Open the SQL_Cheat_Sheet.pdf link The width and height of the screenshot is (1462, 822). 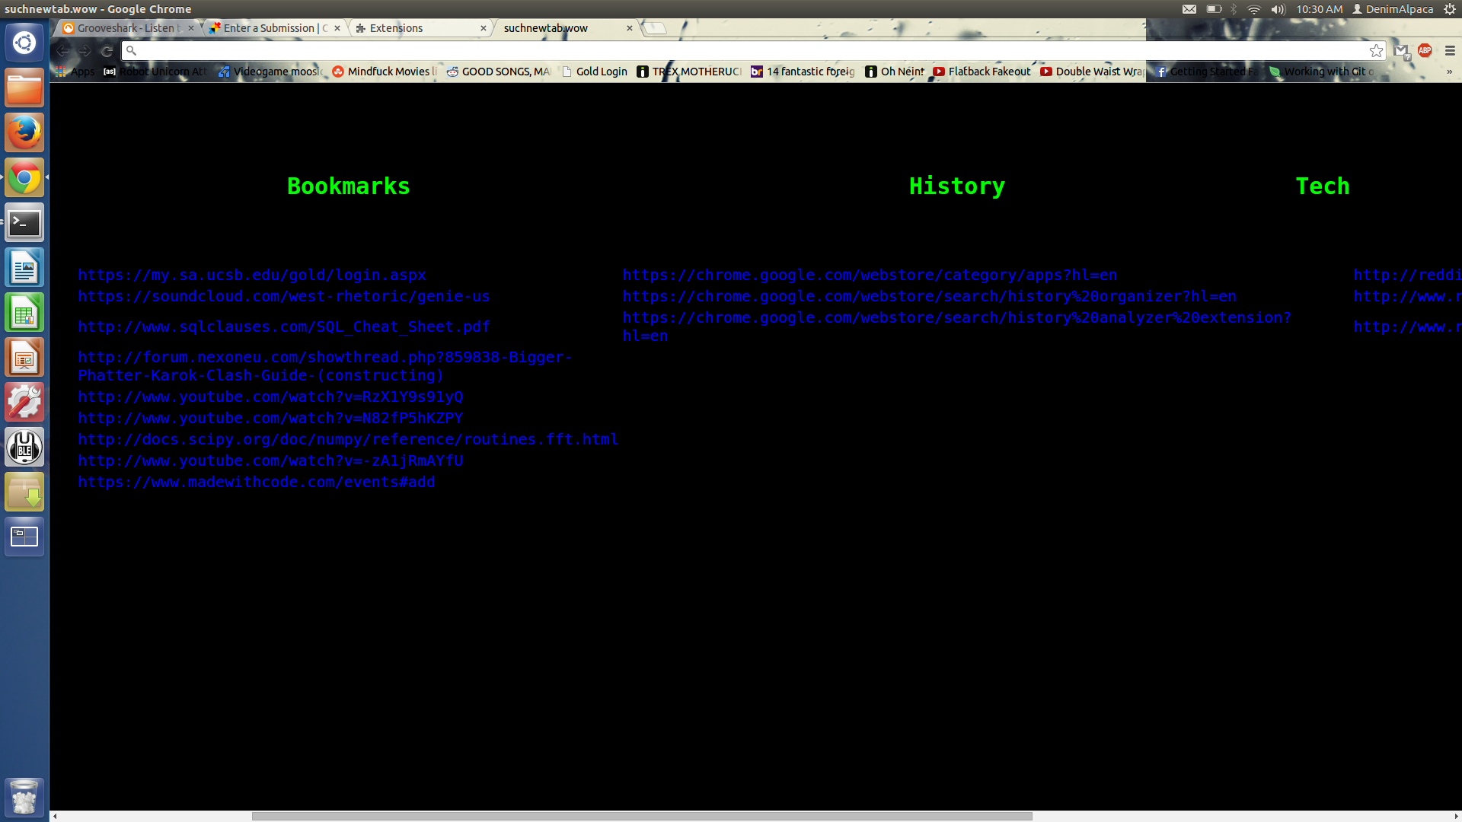tap(283, 327)
